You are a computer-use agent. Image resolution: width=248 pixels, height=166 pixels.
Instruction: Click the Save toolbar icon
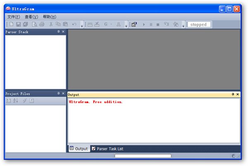coord(18,24)
